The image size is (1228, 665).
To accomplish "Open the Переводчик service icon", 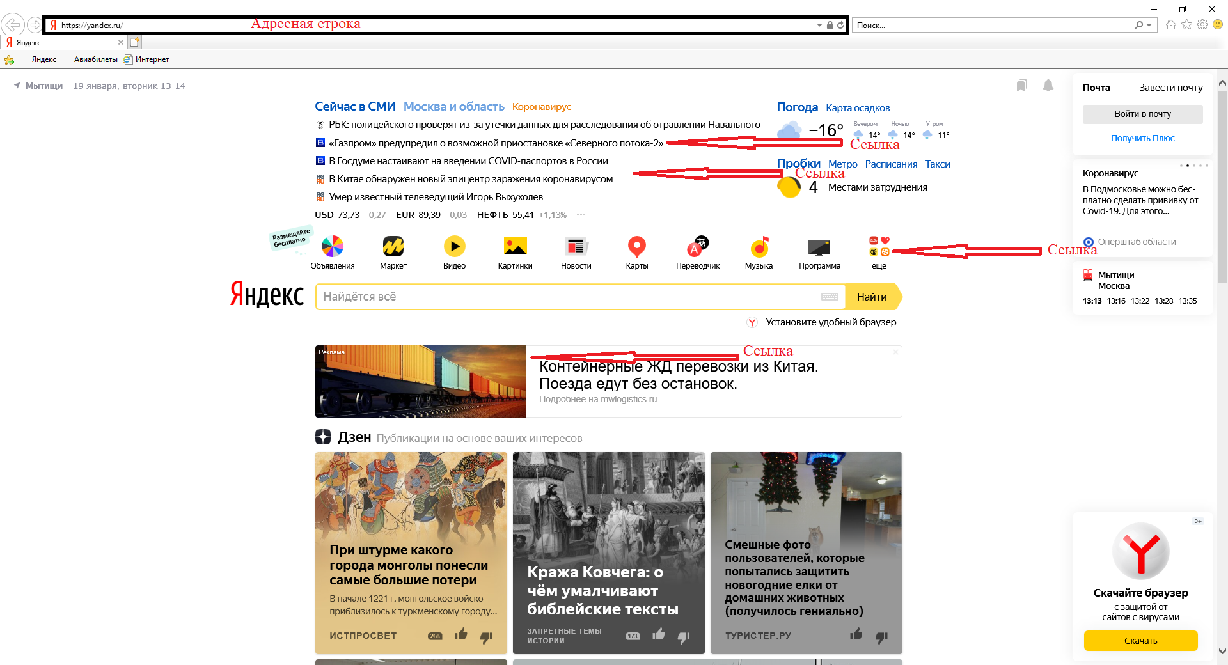I will (697, 246).
